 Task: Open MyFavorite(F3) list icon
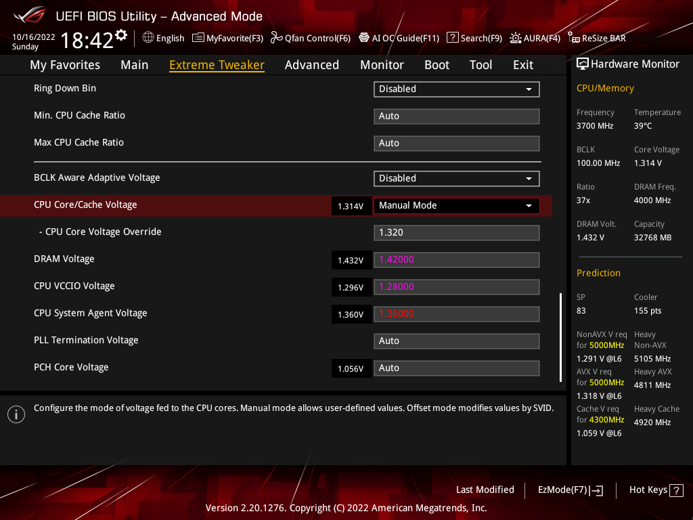198,38
